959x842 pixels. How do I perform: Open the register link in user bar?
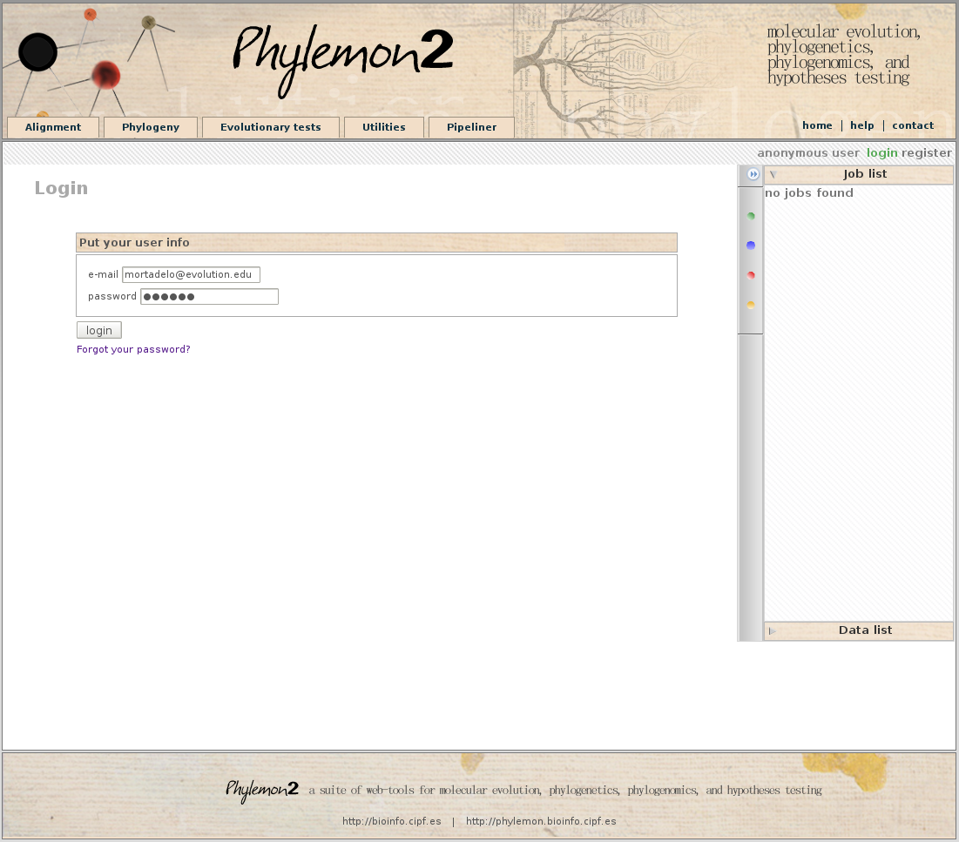click(x=927, y=152)
